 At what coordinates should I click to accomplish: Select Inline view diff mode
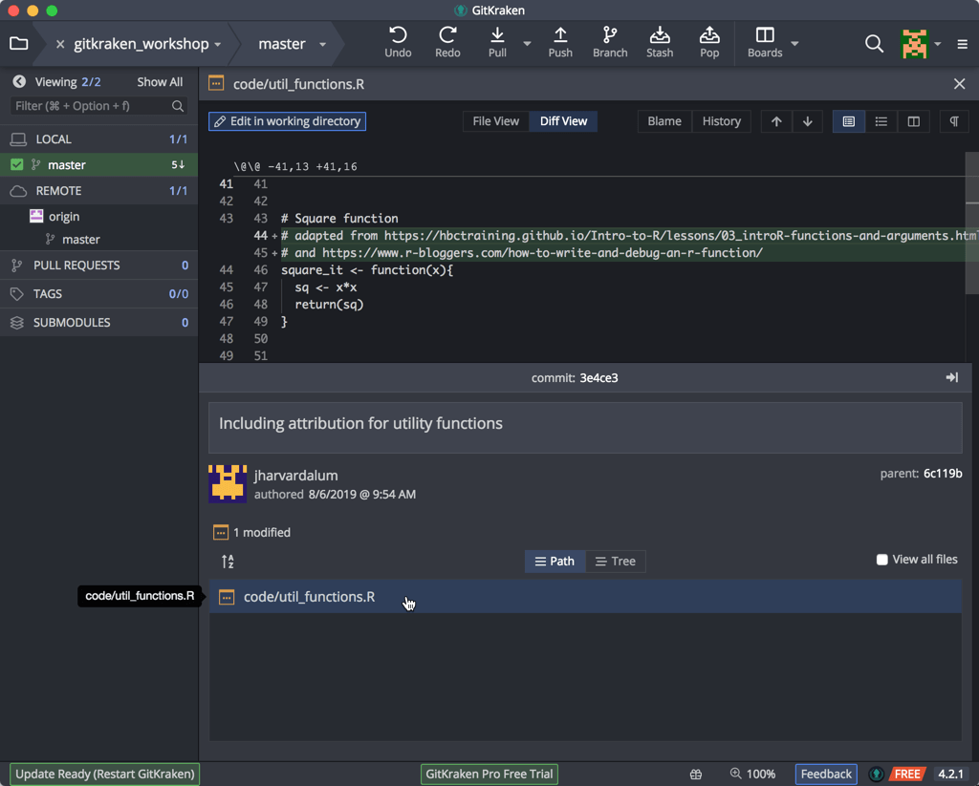pyautogui.click(x=881, y=121)
